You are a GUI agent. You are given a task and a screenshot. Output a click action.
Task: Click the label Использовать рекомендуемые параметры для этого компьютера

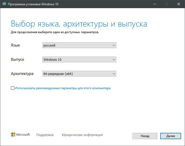tap(63, 88)
